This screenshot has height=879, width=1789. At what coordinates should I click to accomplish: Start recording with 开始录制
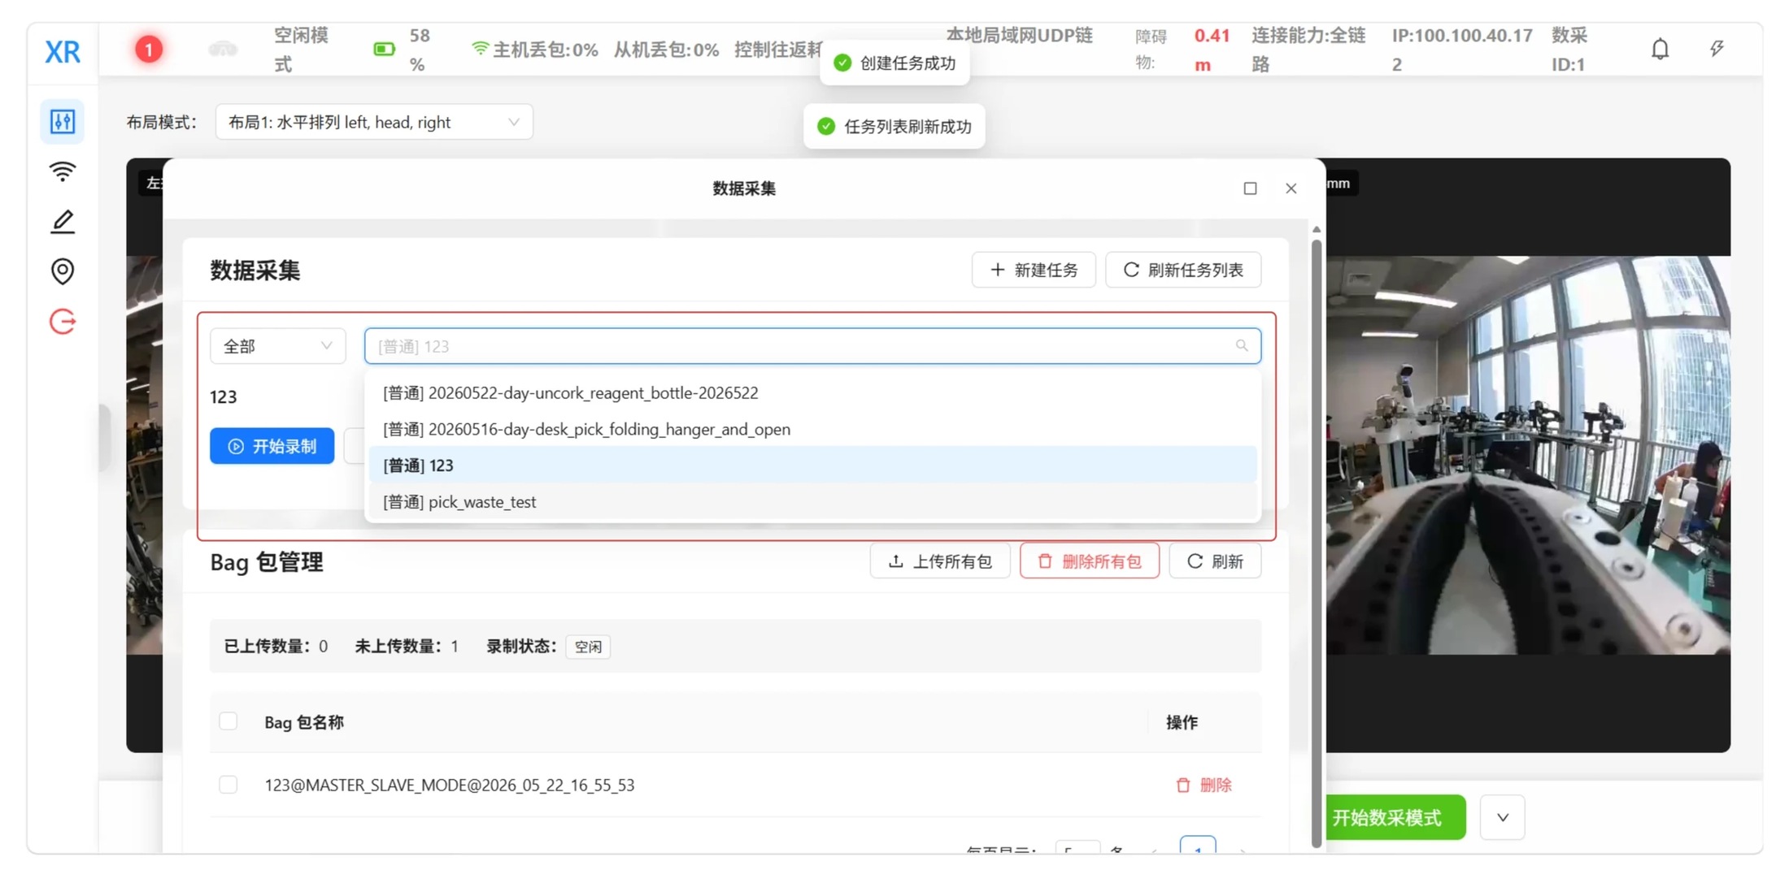(x=272, y=446)
